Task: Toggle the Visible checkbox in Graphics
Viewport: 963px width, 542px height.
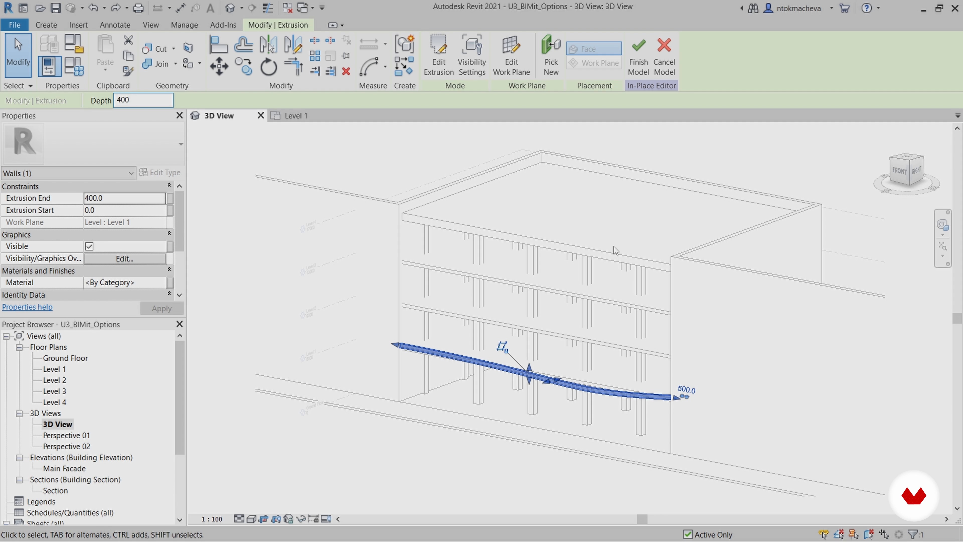Action: (x=89, y=246)
